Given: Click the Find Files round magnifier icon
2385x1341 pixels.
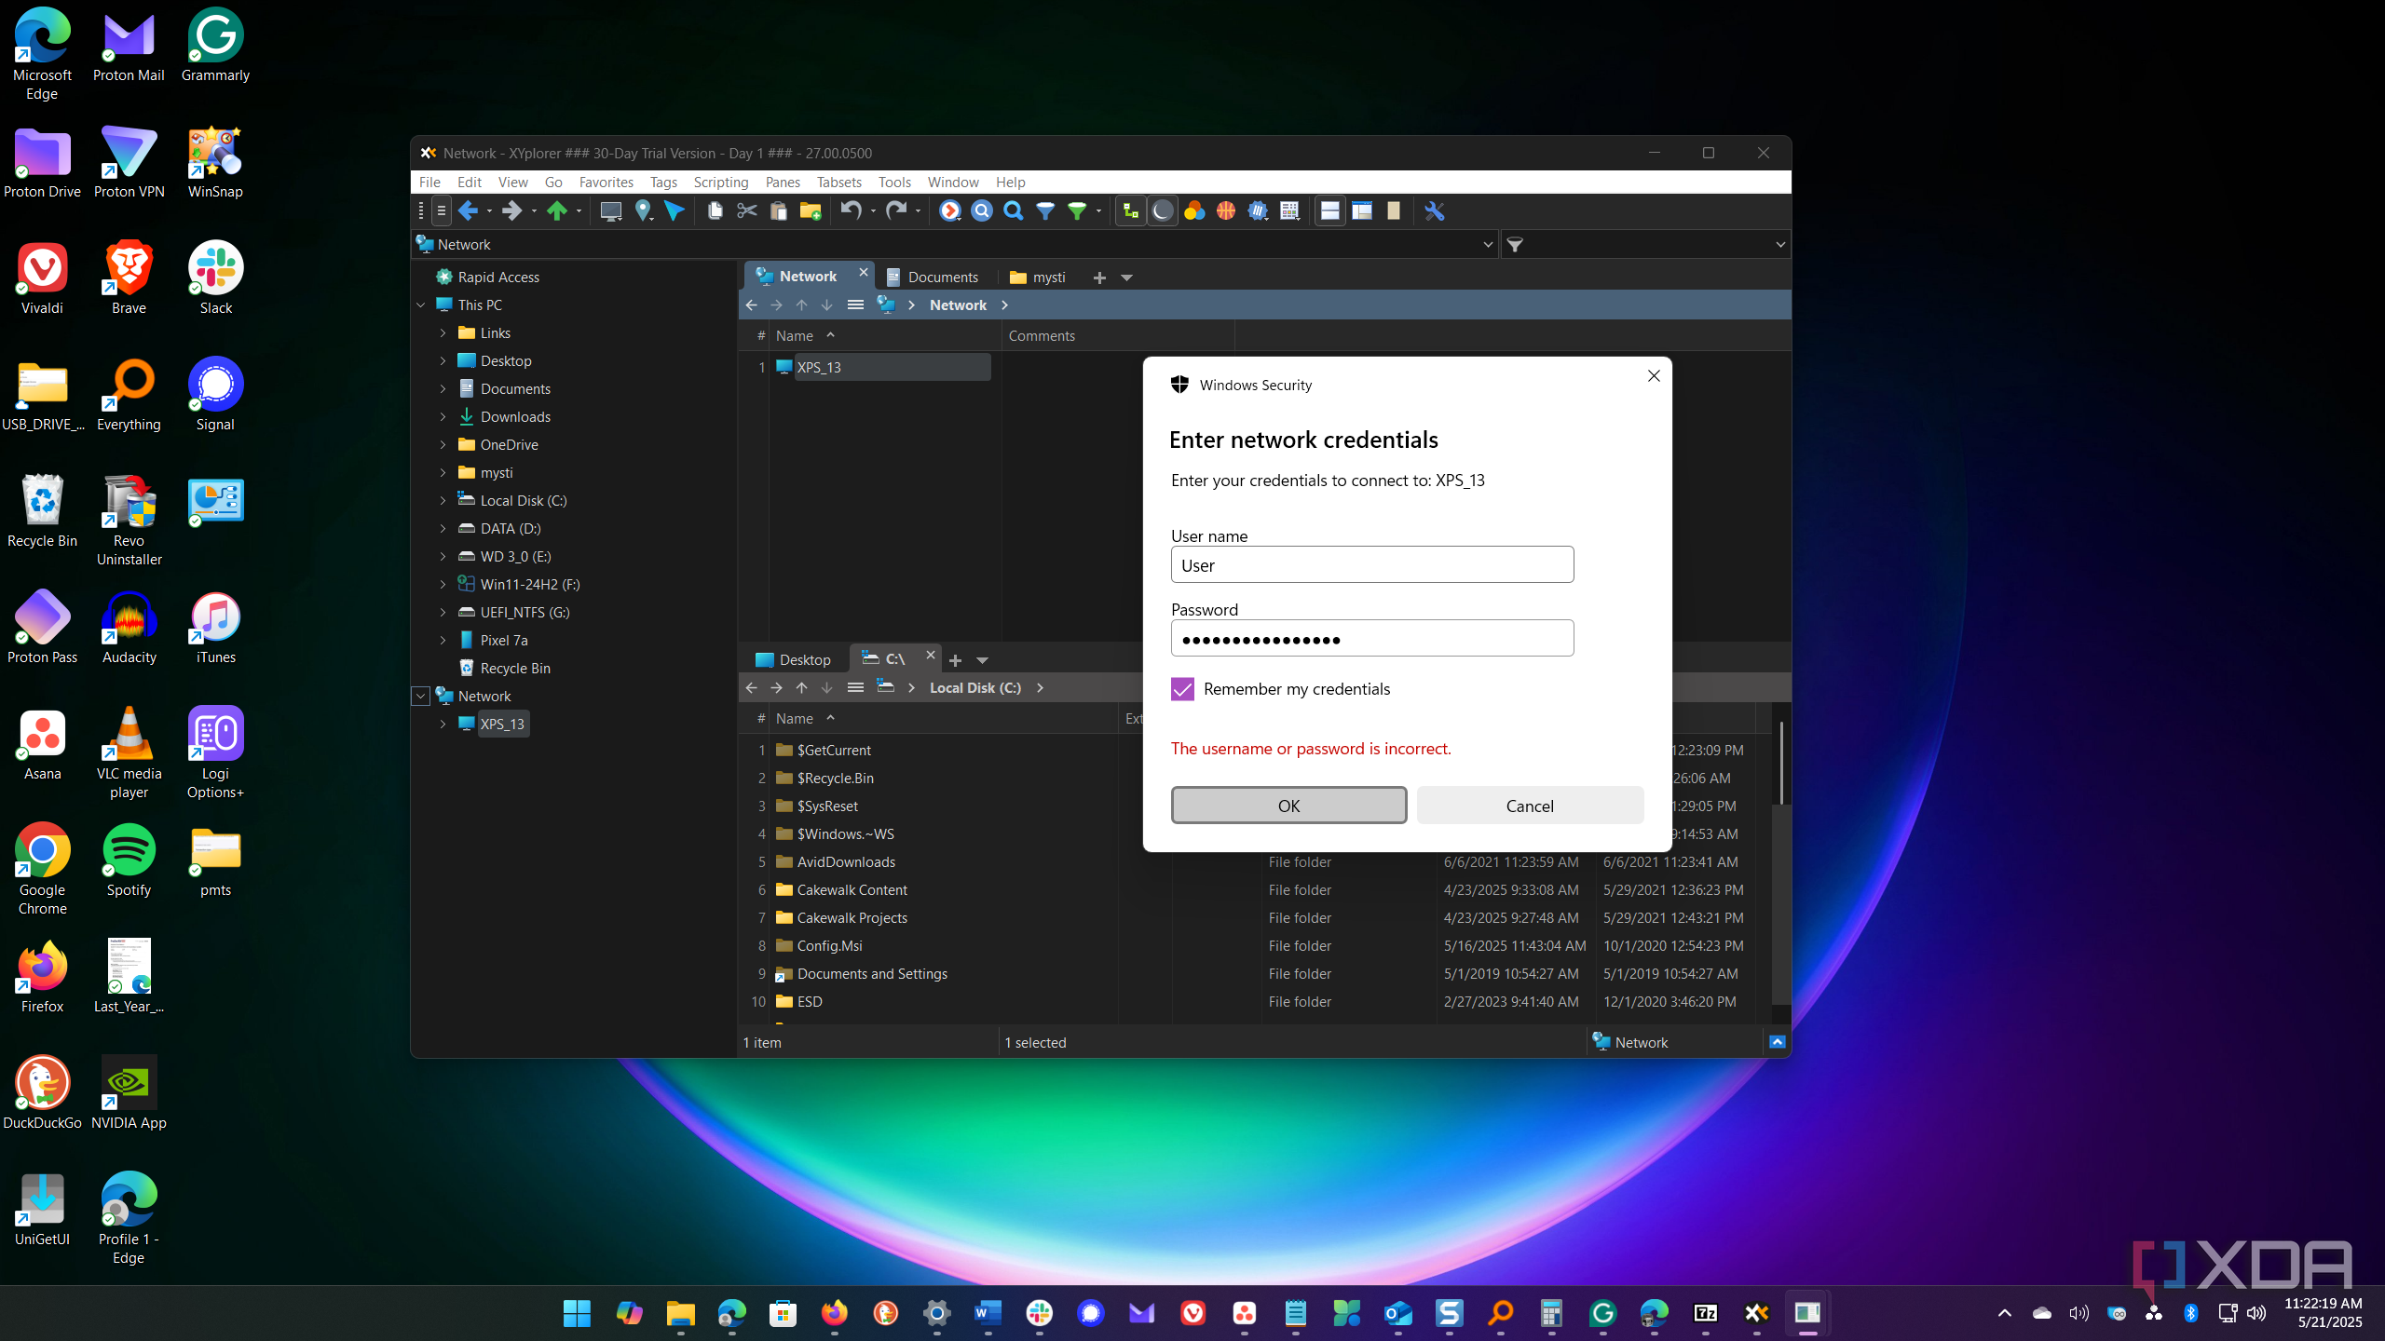Looking at the screenshot, I should click(x=982, y=211).
